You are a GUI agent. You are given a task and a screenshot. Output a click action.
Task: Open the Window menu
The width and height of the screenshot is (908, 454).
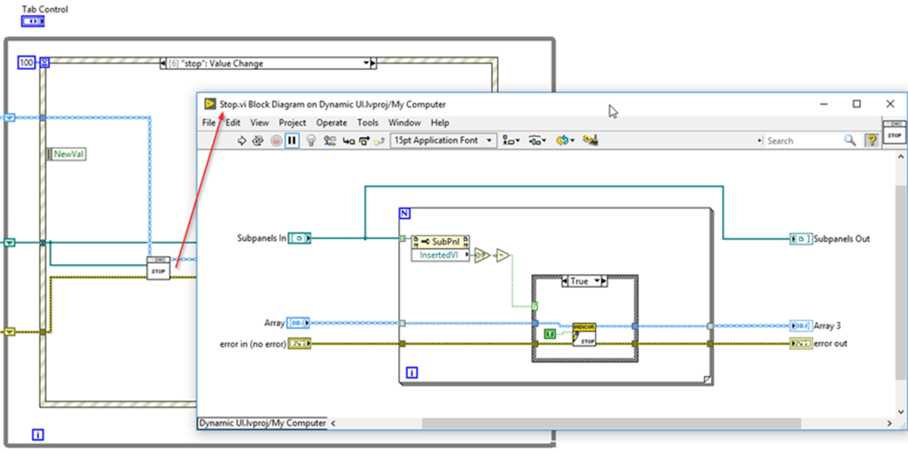click(x=404, y=123)
